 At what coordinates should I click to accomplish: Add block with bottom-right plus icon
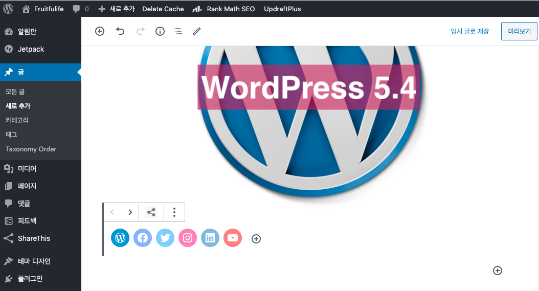[498, 271]
